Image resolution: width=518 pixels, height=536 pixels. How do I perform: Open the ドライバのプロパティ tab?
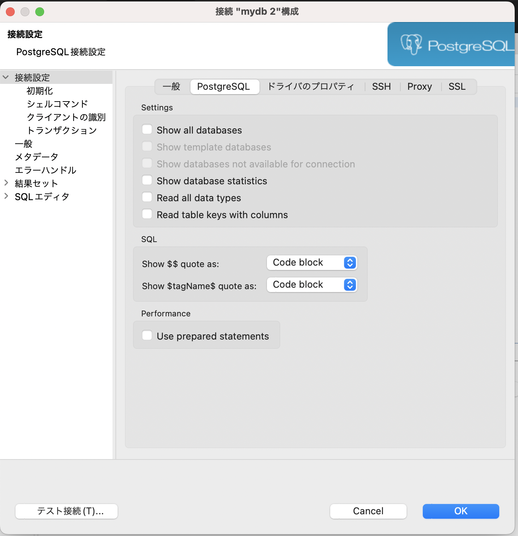pyautogui.click(x=311, y=86)
